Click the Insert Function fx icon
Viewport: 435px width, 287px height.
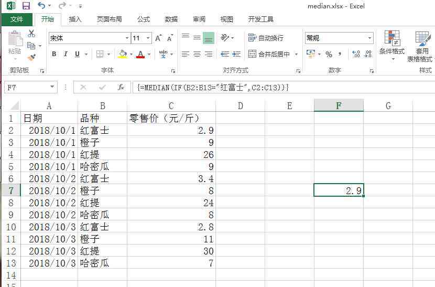pos(121,87)
